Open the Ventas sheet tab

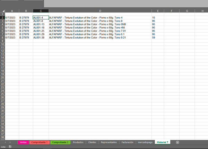23,142
